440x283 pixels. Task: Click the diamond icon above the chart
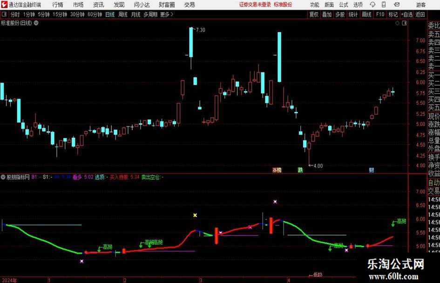pyautogui.click(x=397, y=23)
